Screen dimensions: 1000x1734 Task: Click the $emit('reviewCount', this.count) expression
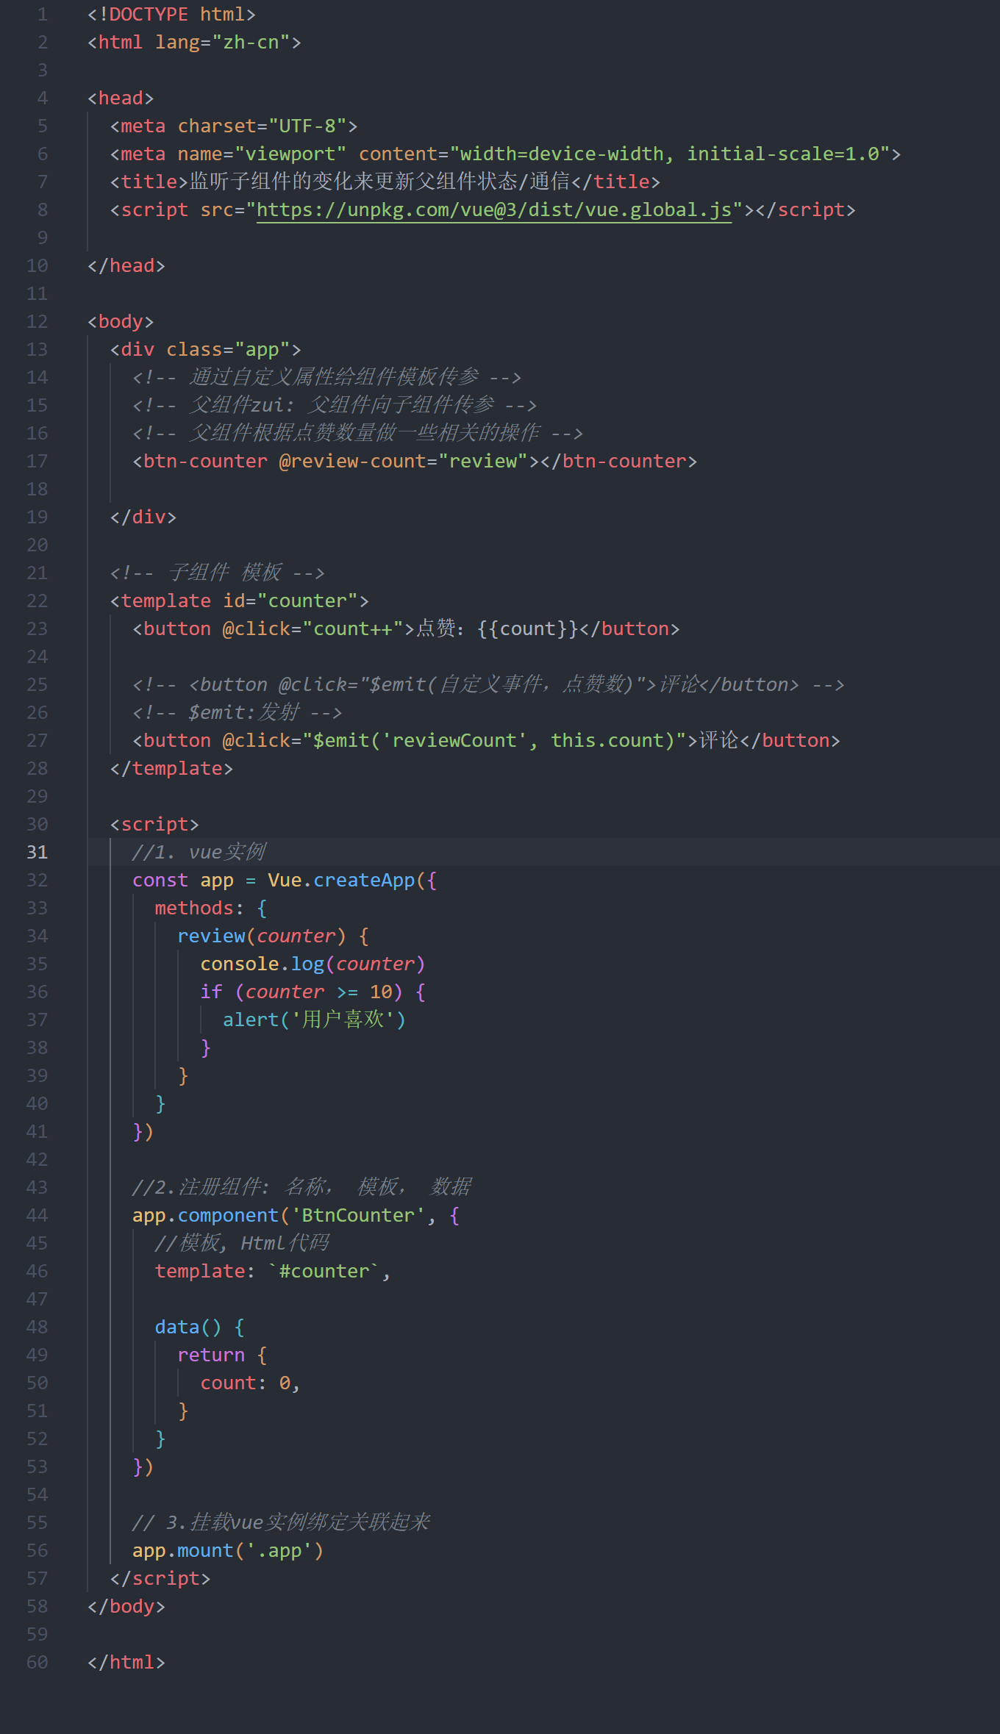pos(494,741)
